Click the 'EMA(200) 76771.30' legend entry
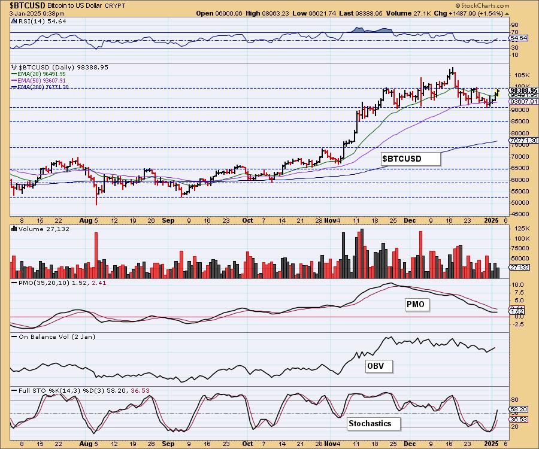 (43, 87)
